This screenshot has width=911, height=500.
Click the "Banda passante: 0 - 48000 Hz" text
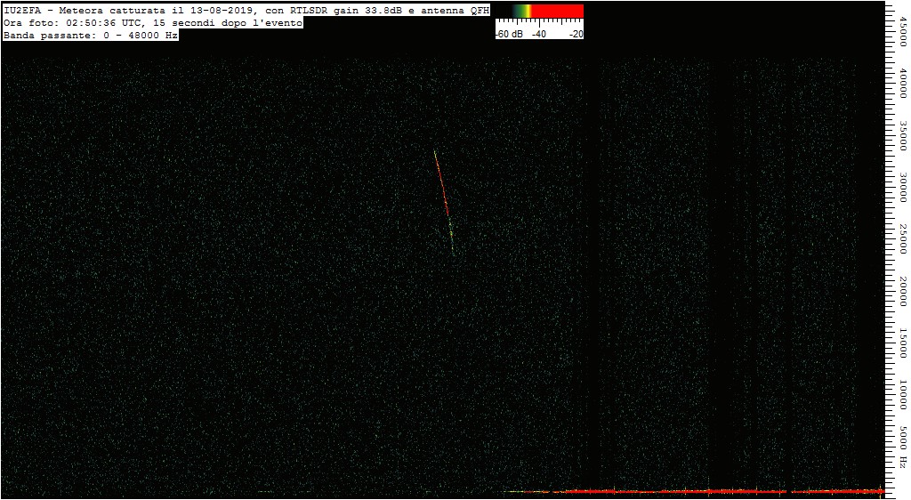coord(91,36)
